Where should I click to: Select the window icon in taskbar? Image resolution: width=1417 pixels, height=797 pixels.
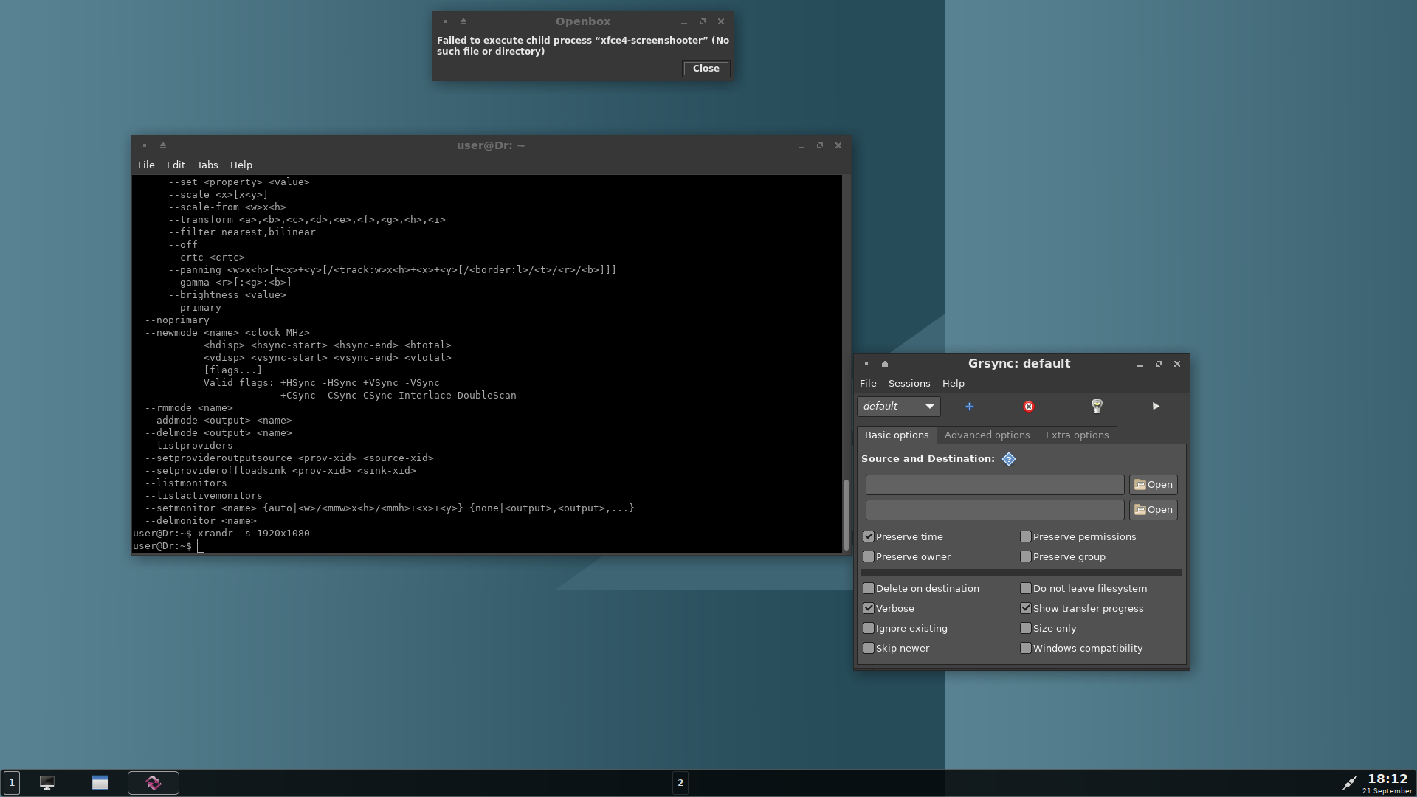click(x=100, y=783)
